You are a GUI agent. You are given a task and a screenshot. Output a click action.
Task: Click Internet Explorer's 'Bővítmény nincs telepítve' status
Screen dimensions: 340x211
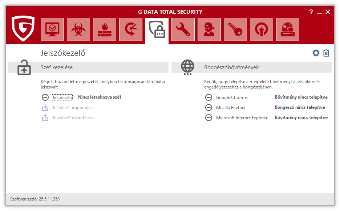[301, 118]
